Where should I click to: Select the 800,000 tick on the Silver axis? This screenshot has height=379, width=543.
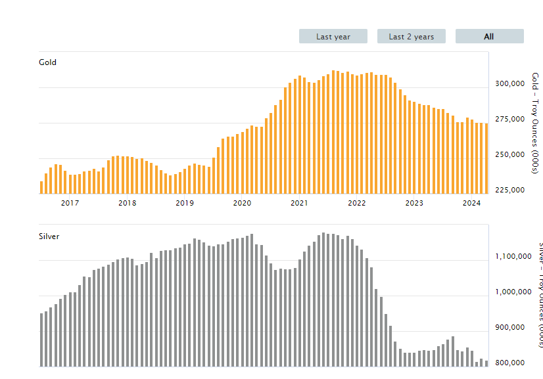tap(509, 363)
